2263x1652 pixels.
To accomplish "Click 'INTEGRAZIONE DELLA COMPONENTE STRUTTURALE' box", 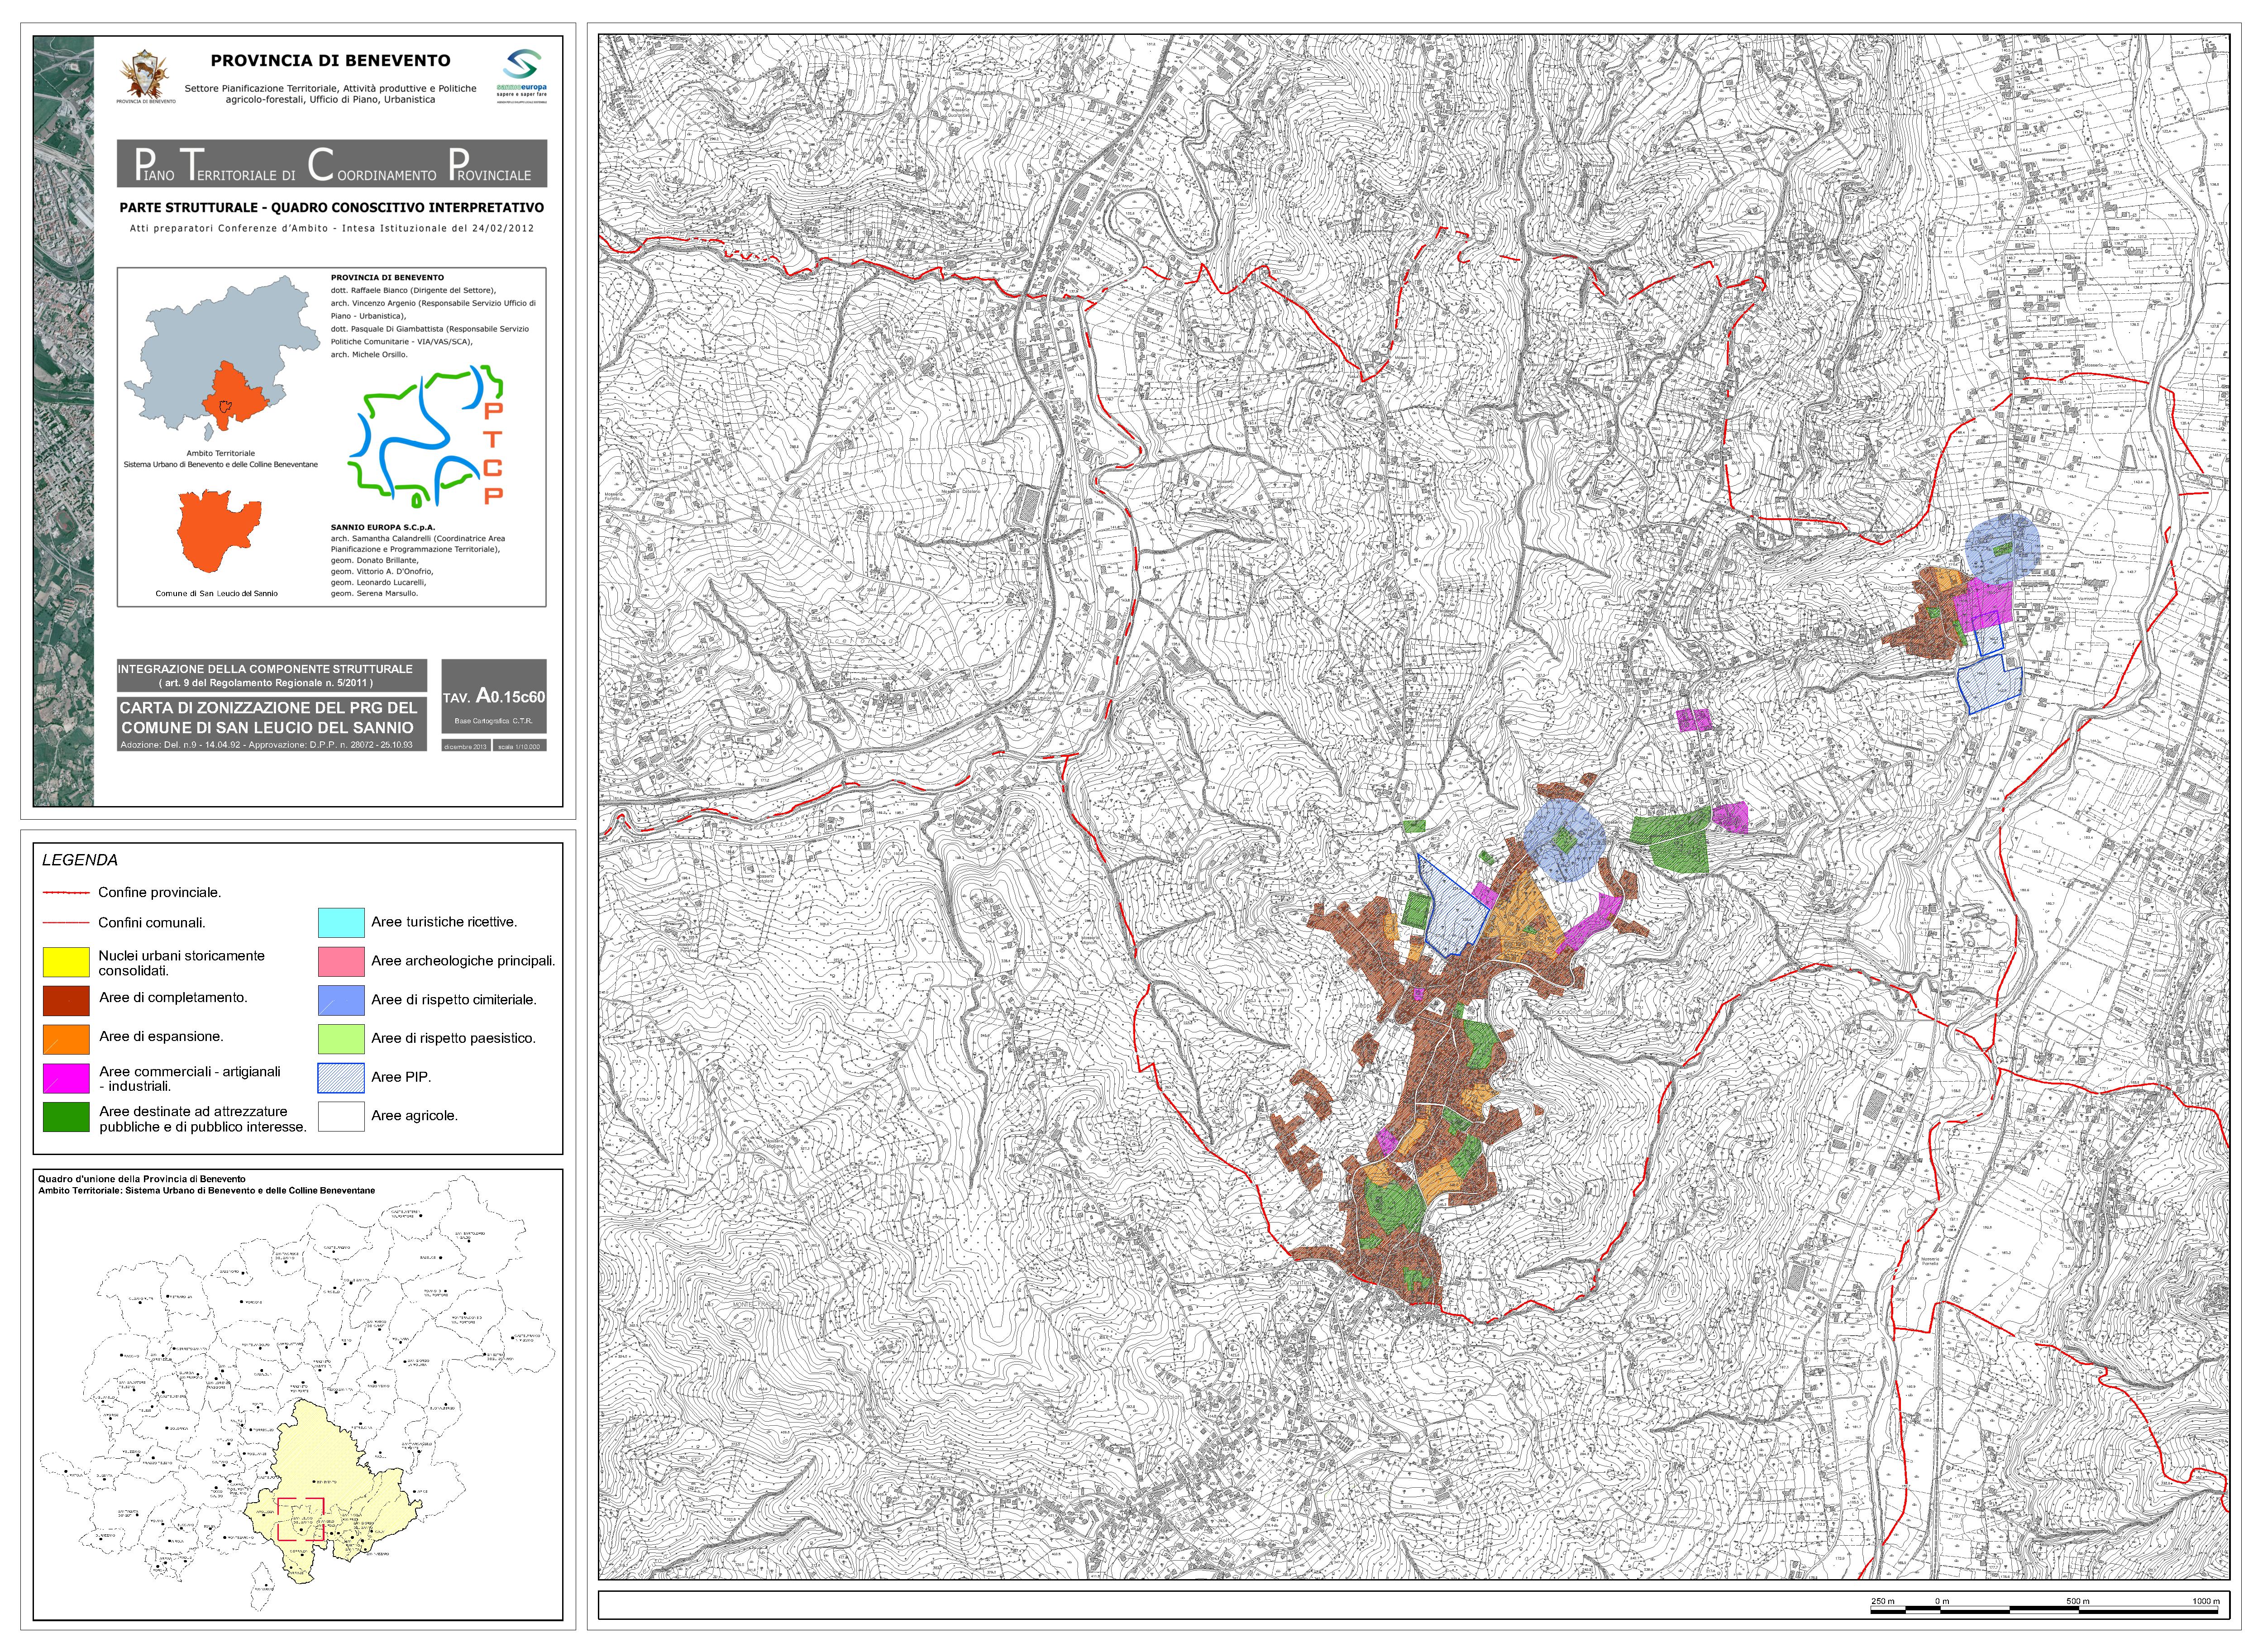I will tap(271, 675).
